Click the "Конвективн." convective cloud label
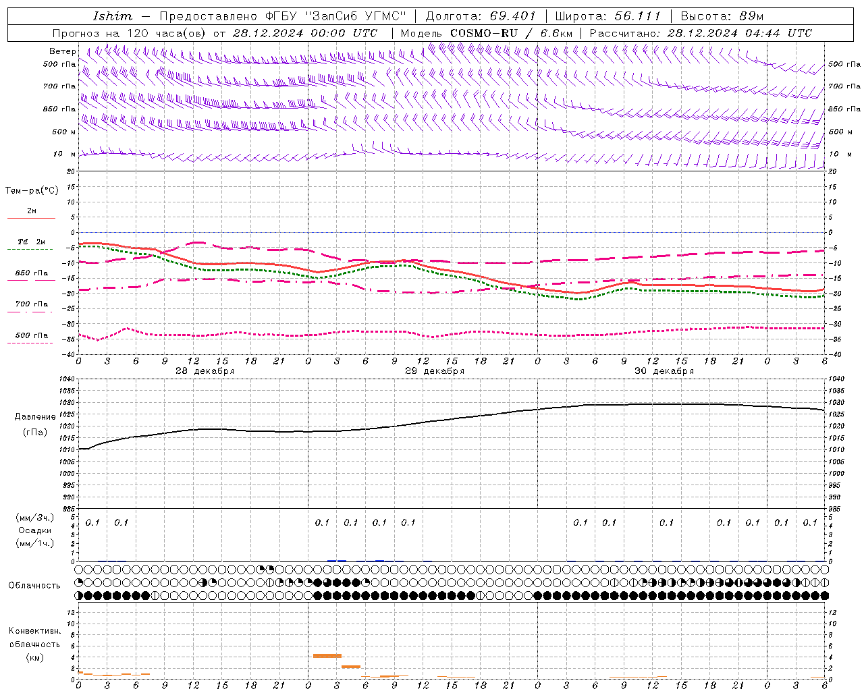The height and width of the screenshot is (691, 864). pyautogui.click(x=35, y=631)
